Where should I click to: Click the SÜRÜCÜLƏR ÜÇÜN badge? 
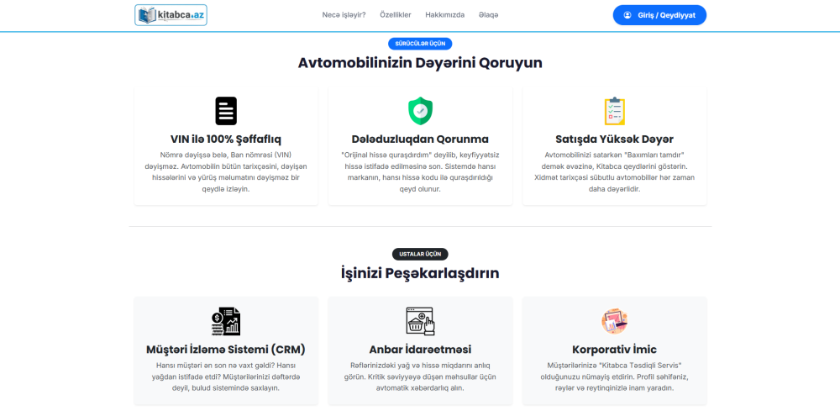[420, 44]
